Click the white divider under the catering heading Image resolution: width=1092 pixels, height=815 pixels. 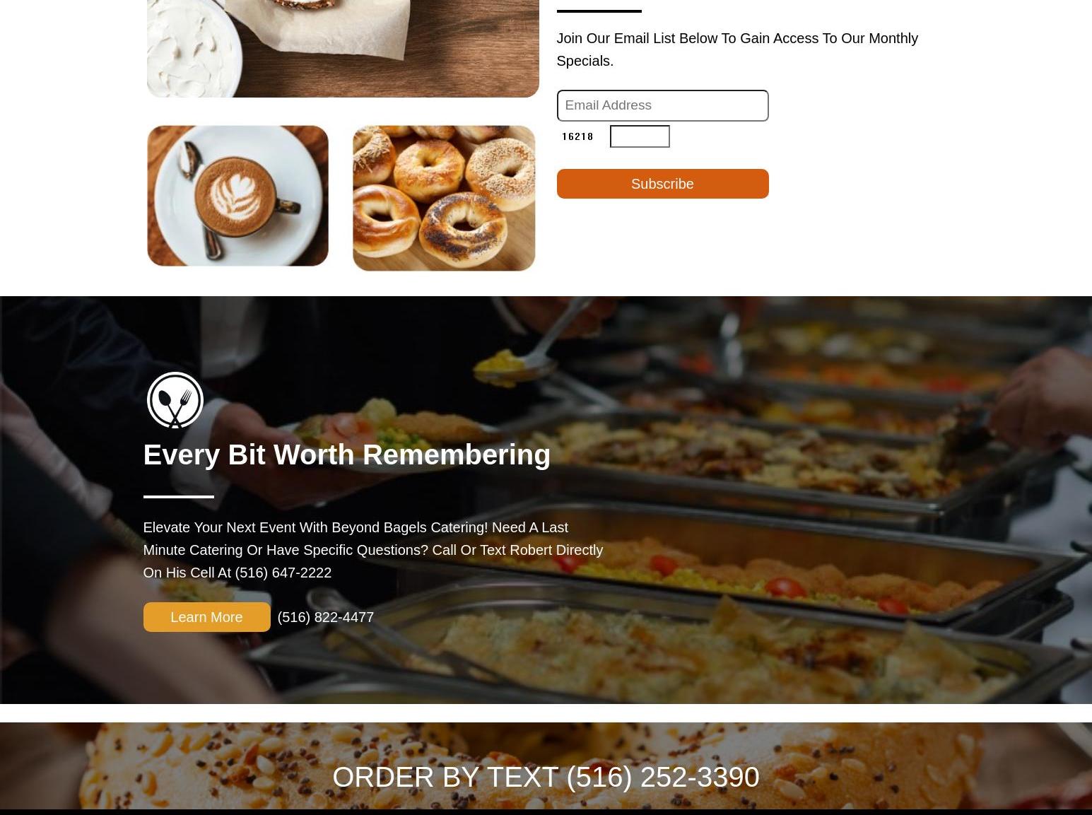pyautogui.click(x=178, y=497)
